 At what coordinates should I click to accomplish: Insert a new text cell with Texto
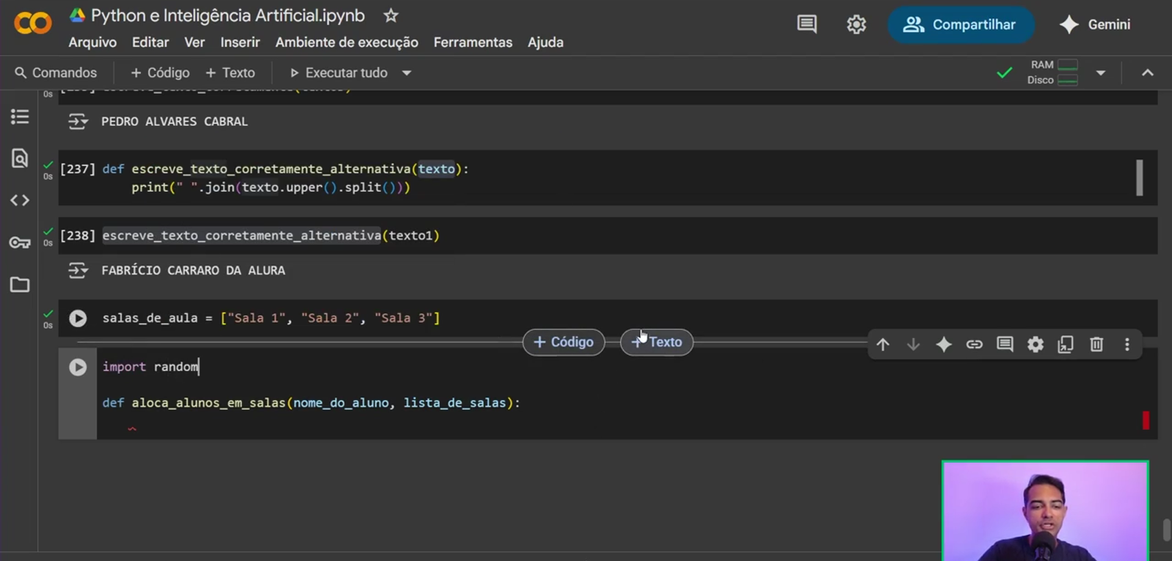click(x=230, y=73)
